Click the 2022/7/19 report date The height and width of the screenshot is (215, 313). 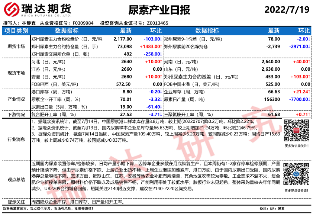pos(287,10)
